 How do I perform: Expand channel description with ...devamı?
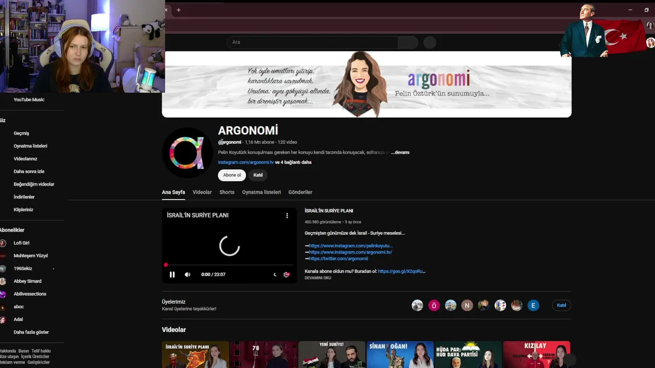400,152
